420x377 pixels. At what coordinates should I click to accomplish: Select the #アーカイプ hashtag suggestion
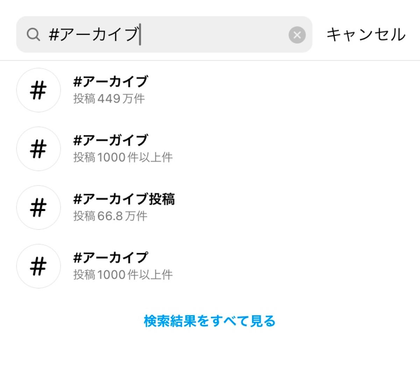tap(111, 258)
